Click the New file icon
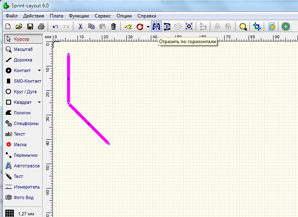 pyautogui.click(x=8, y=27)
